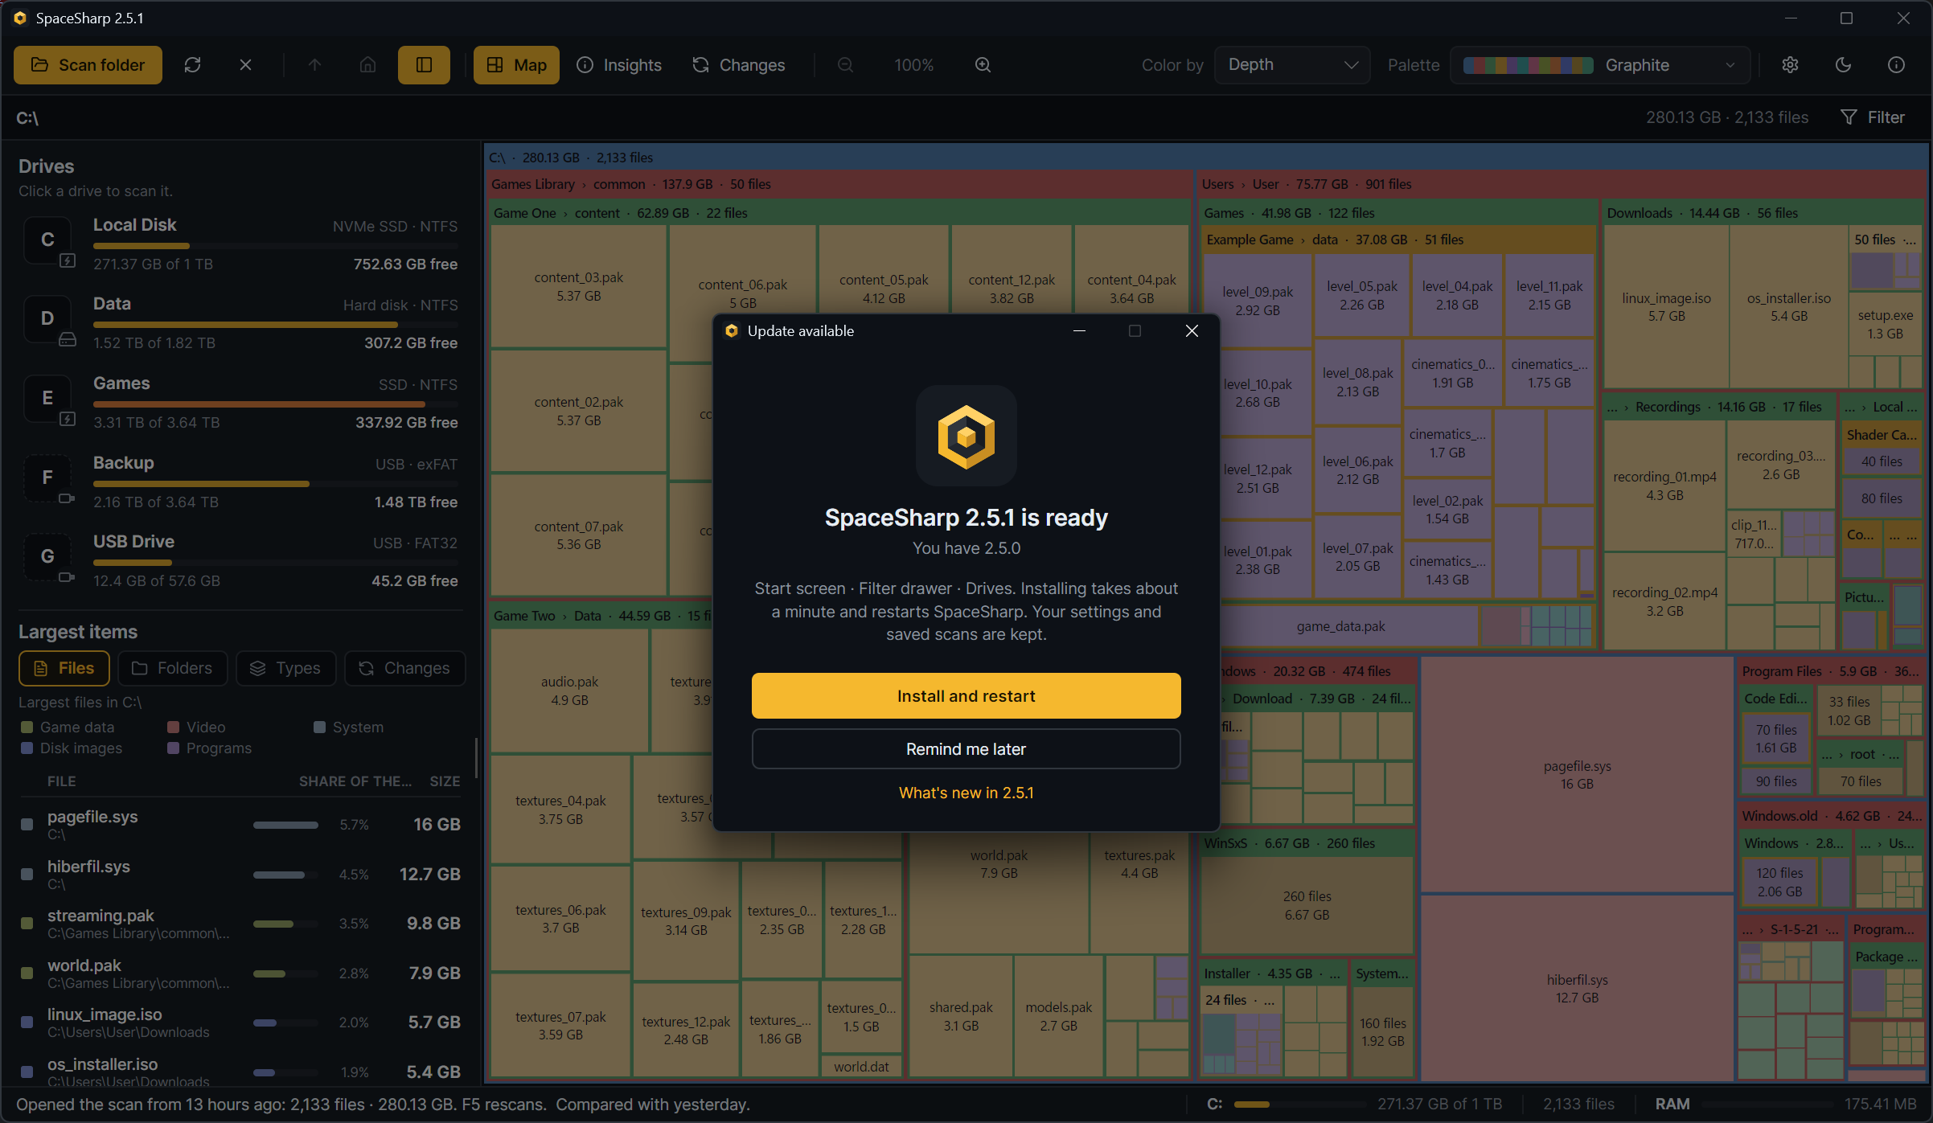
Task: Toggle the Programs legend filter
Action: (209, 748)
